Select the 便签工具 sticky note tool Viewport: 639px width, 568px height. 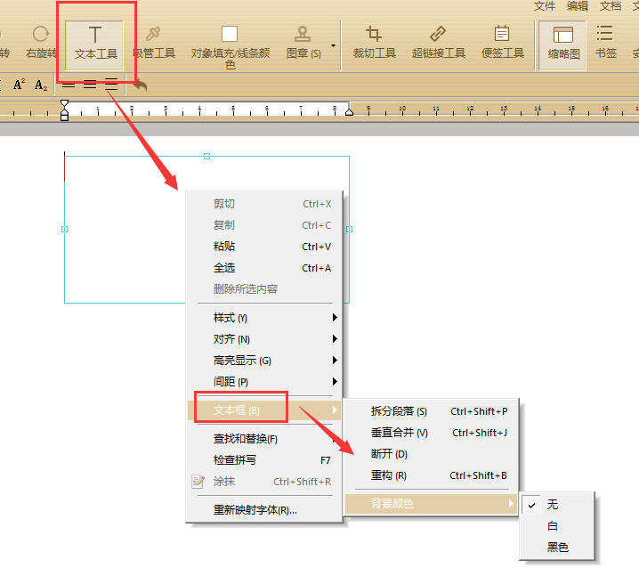pyautogui.click(x=503, y=43)
